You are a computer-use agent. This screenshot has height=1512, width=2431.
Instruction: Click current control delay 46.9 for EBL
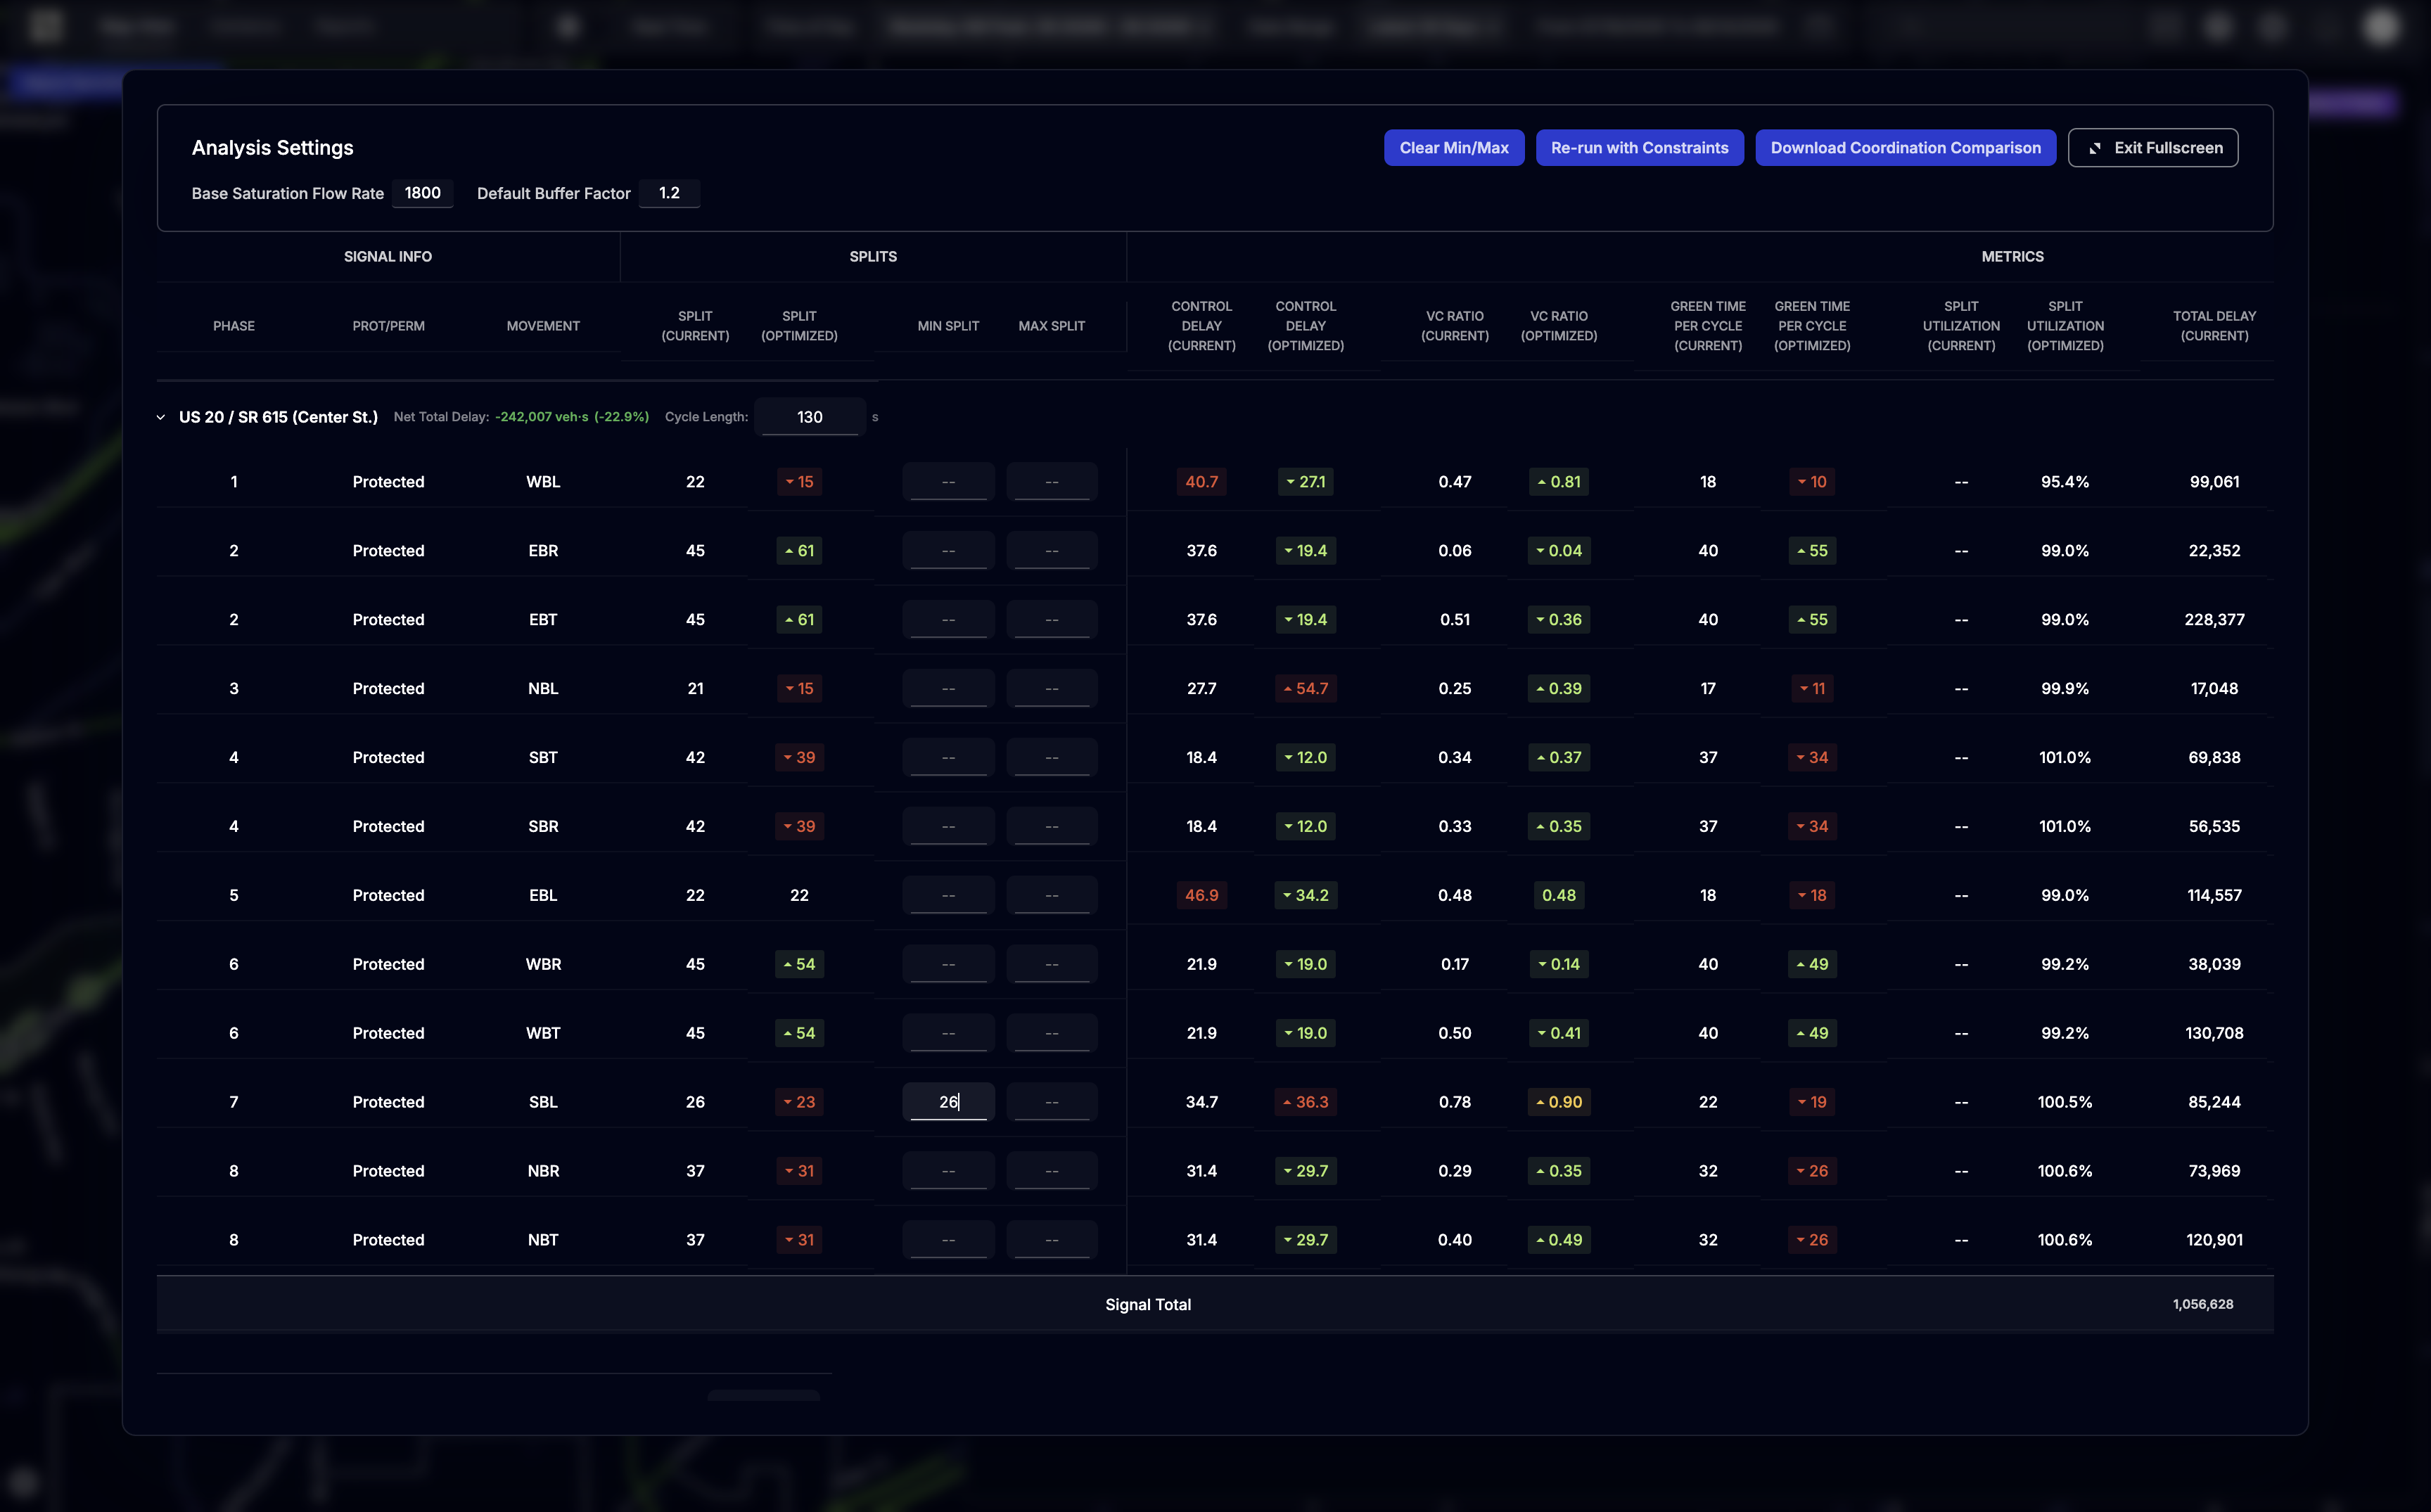[1201, 896]
